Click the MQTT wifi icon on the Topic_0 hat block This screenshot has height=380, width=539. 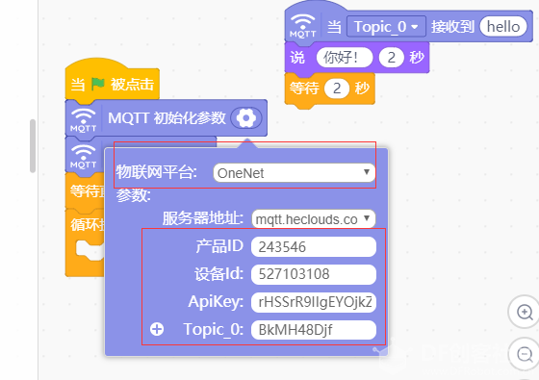click(302, 26)
